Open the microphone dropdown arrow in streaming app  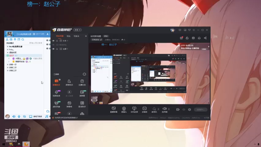pos(158,109)
